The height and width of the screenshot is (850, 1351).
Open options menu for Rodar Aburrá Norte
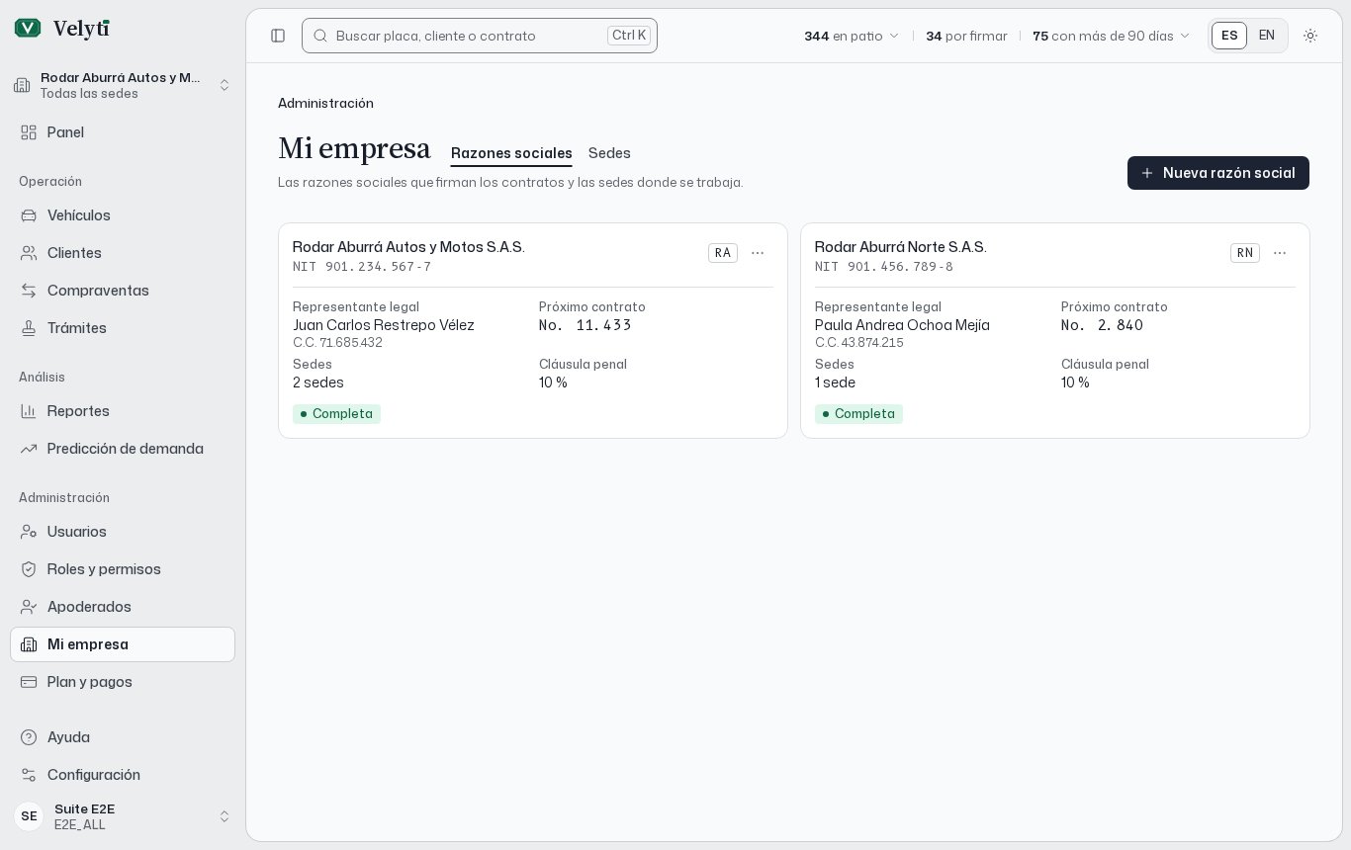coord(1280,253)
